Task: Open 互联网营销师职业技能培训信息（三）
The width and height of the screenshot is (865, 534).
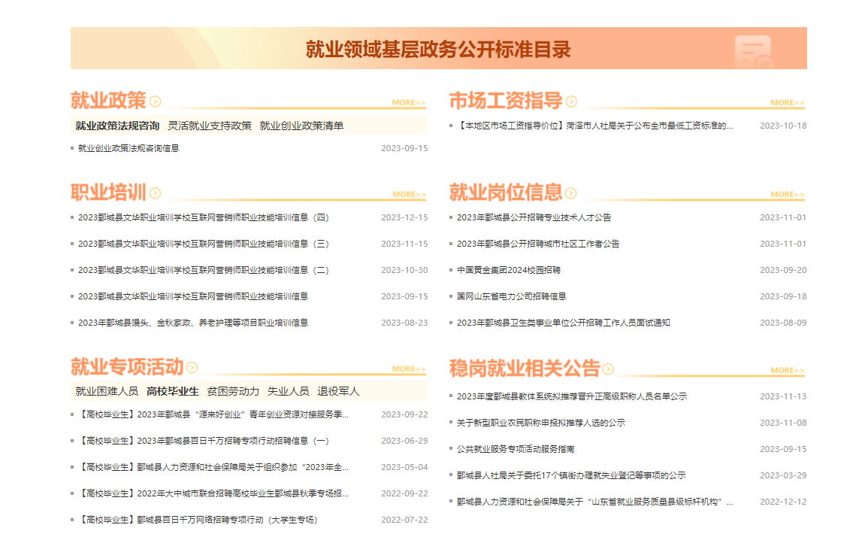Action: (204, 244)
